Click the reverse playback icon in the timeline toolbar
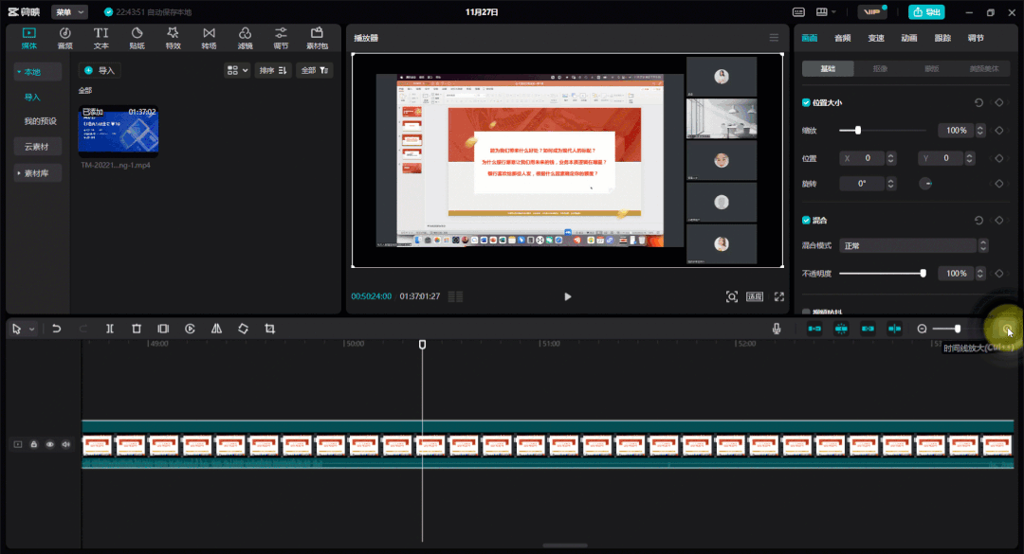The width and height of the screenshot is (1024, 554). point(190,329)
